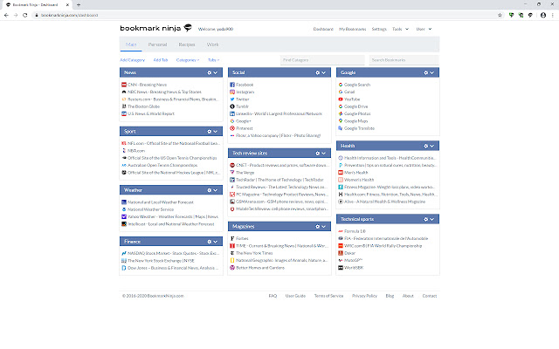Viewport: 559px width, 349px height.
Task: Click the CNN favicon in News
Action: click(124, 85)
